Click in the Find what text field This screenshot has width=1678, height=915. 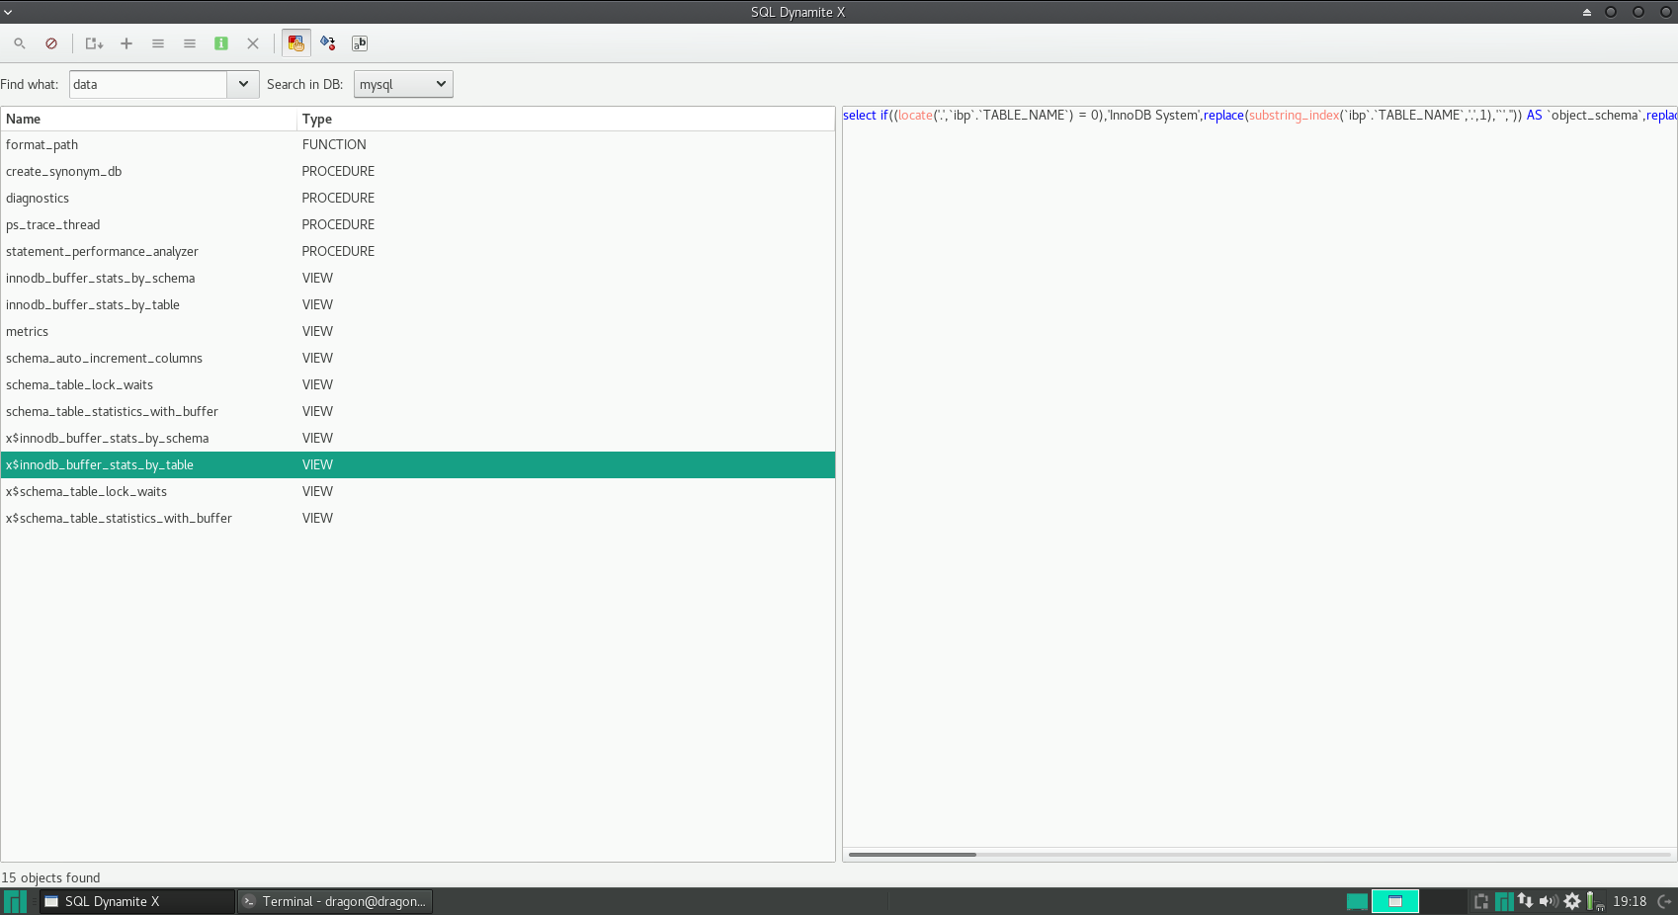click(x=148, y=84)
